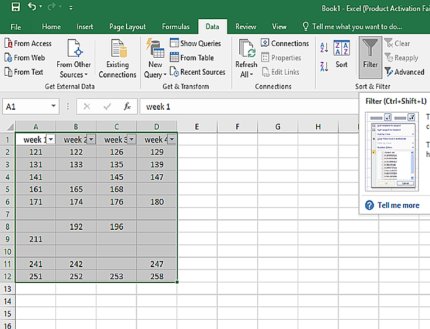Viewport: 430px width, 329px height.
Task: Select cell containing 258
Action: 156,276
